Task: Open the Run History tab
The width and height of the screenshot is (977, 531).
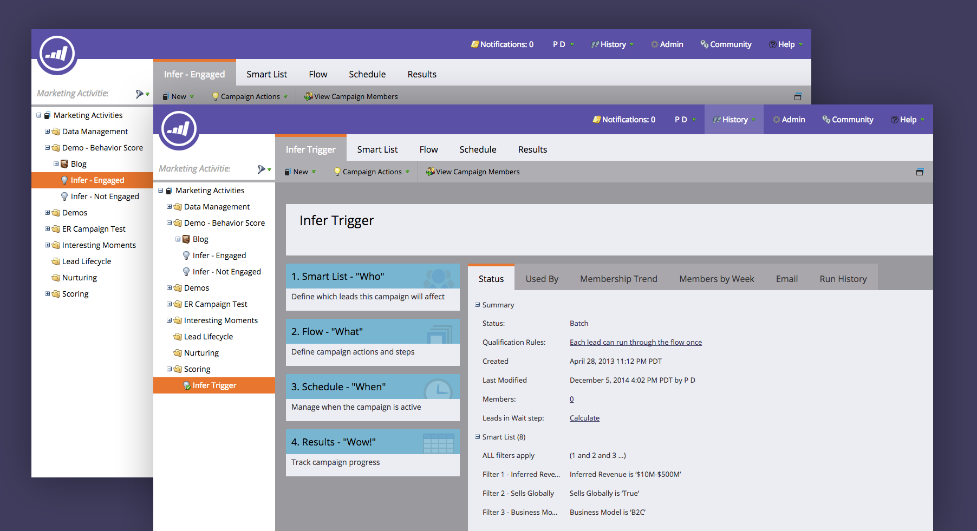Action: 843,279
